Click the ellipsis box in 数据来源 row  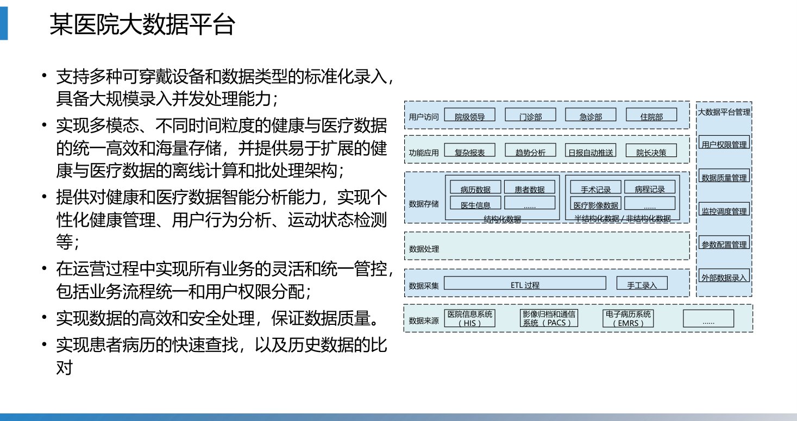point(708,318)
